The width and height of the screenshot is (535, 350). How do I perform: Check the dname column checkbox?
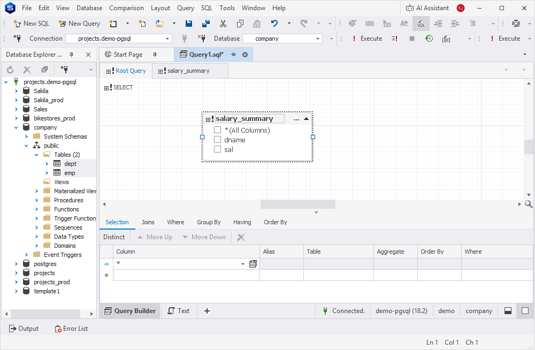pos(217,140)
